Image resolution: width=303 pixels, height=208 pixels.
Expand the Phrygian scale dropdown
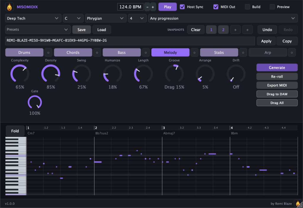tap(106, 18)
